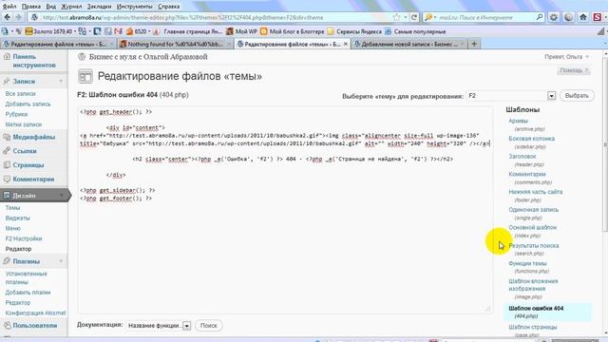608x342 pixels.
Task: Open the Главная страница Ян... bookmark
Action: (x=188, y=31)
